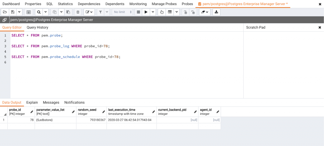Click the Download as CSV icon
The height and width of the screenshot is (146, 324).
coord(216,12)
